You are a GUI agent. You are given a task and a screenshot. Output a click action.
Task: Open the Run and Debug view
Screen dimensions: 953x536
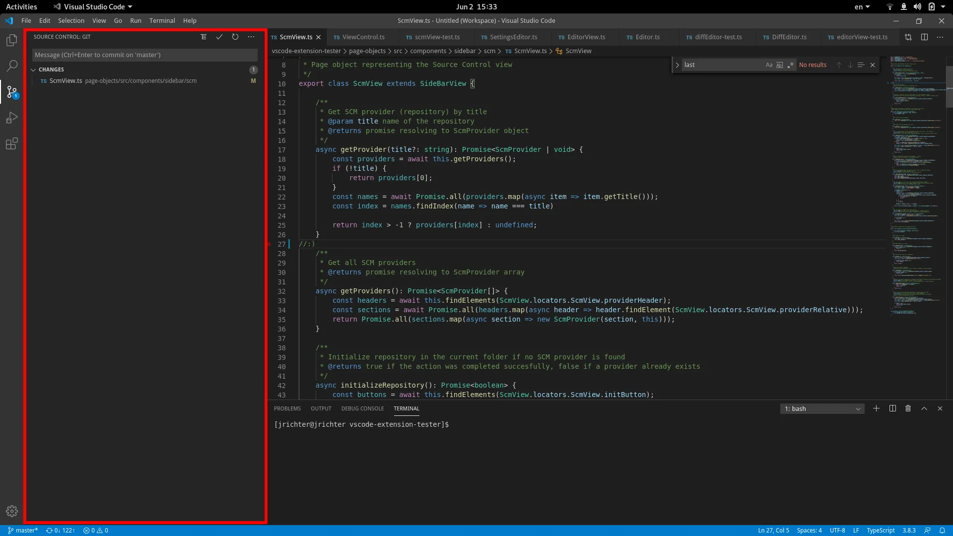(x=12, y=118)
